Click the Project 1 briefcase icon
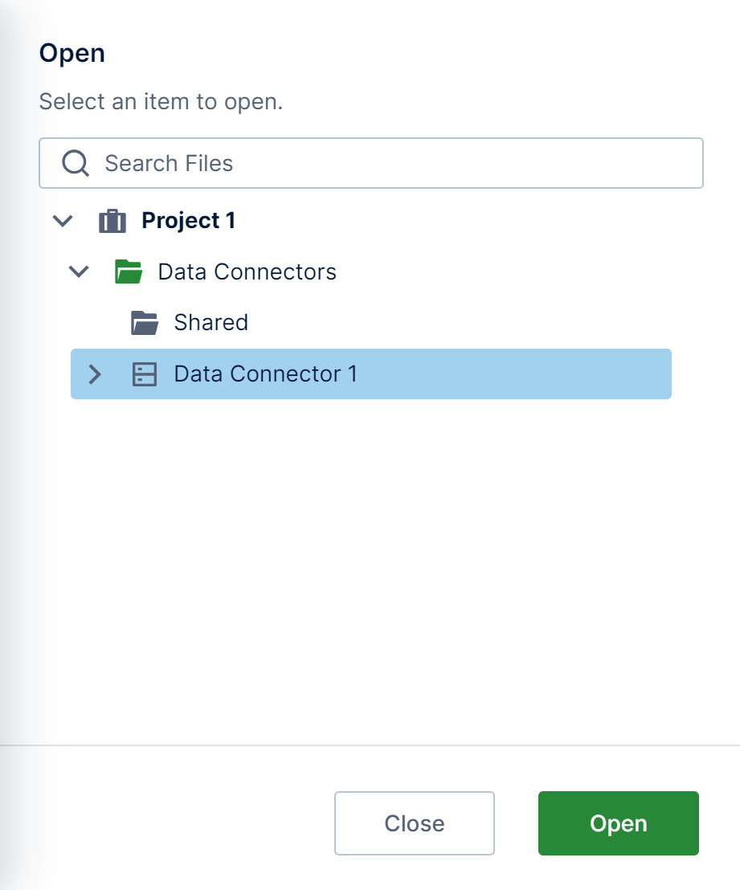This screenshot has height=890, width=740. pos(112,221)
